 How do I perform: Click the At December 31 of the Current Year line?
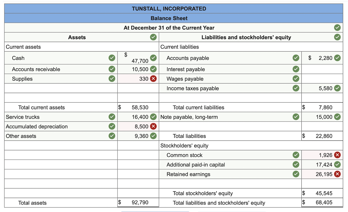point(169,28)
